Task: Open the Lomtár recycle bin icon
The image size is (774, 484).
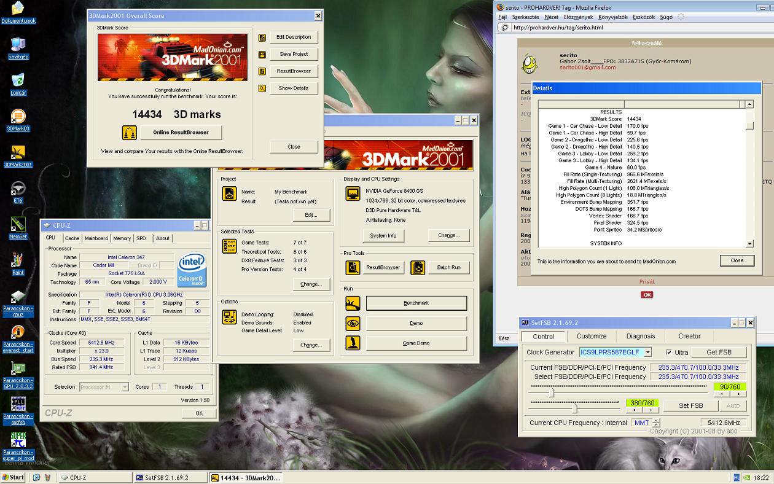Action: pyautogui.click(x=18, y=84)
